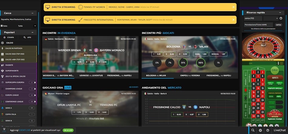Open Coppa Italia competitions
288x134 pixels.
(x=19, y=114)
